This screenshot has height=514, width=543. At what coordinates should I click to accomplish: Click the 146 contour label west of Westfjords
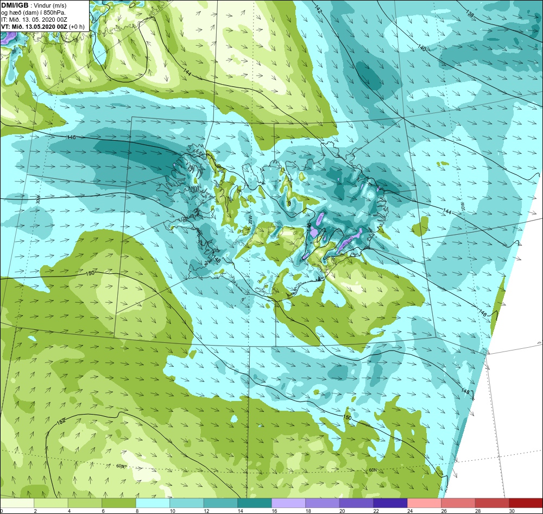(x=71, y=137)
